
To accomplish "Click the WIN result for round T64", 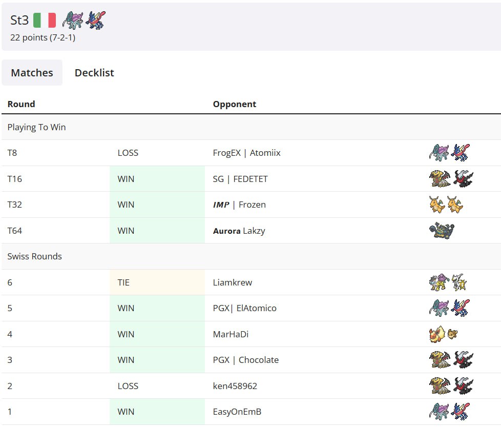I will click(126, 231).
